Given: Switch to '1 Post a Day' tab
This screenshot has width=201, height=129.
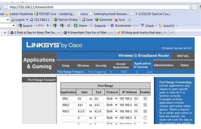Looking at the screenshot, I should click(x=35, y=32).
